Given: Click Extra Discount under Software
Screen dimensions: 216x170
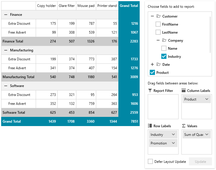Looking at the screenshot, I should 19,94.
